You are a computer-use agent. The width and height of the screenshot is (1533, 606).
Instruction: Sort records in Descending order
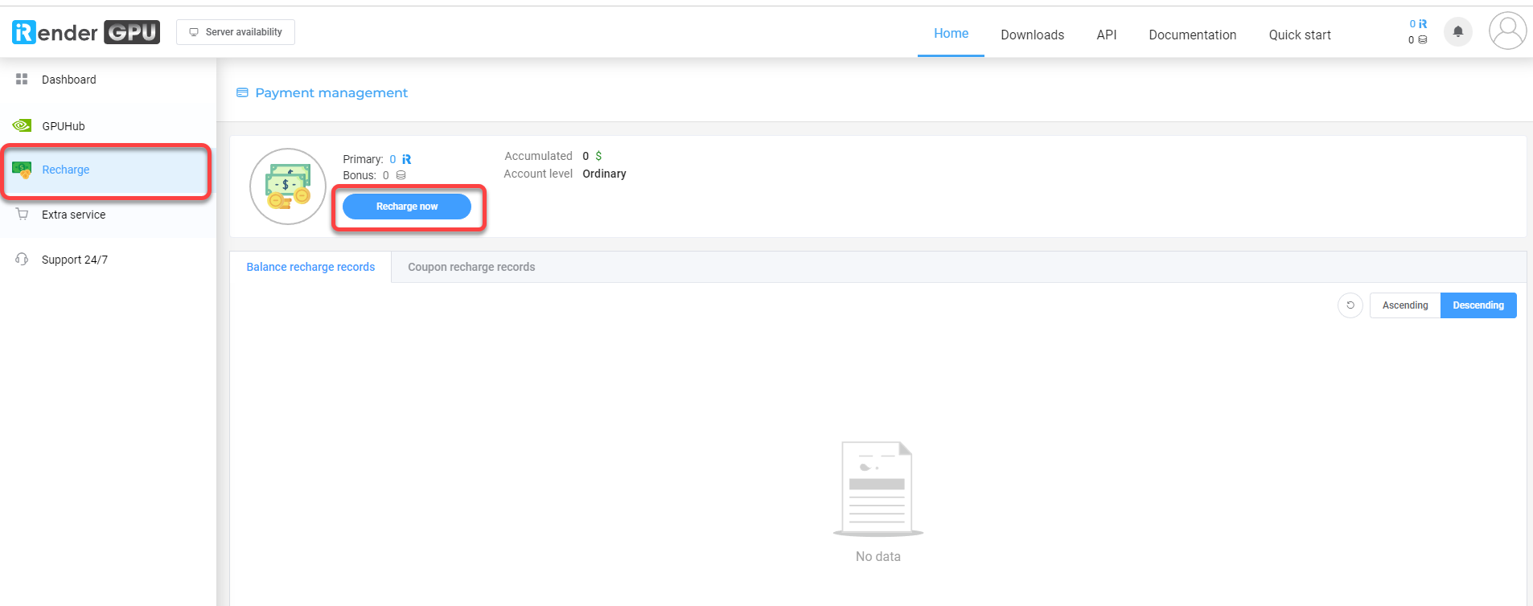click(x=1478, y=305)
